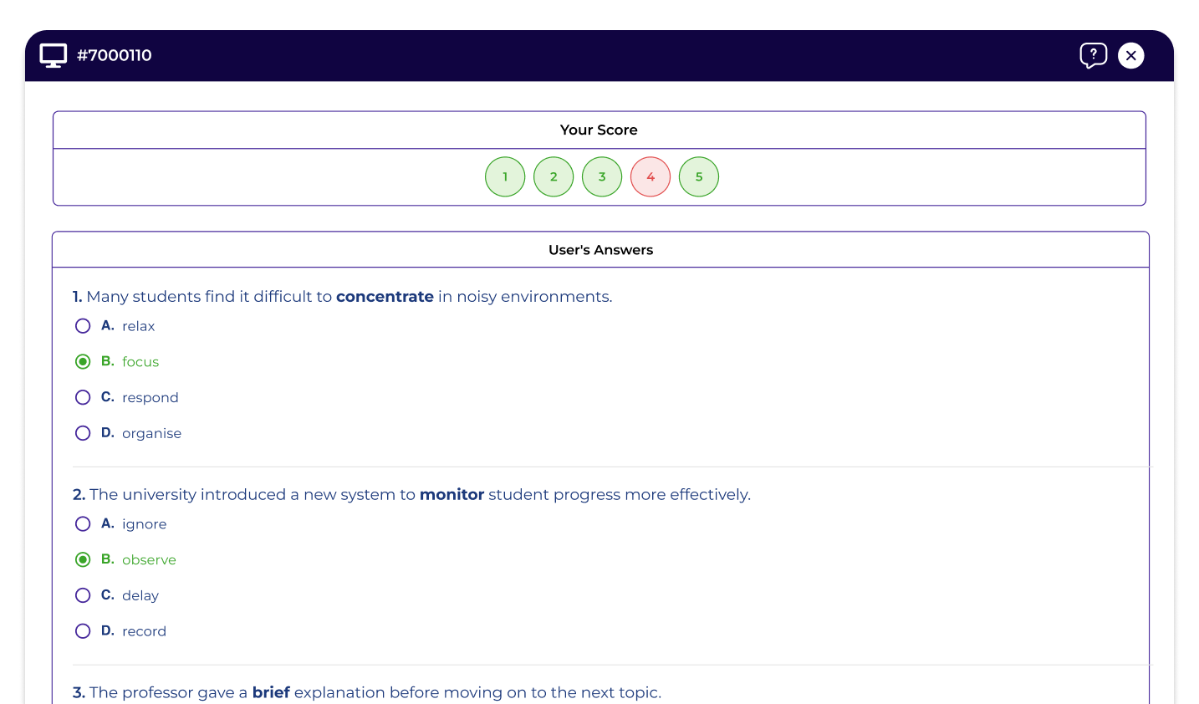The width and height of the screenshot is (1199, 704).
Task: Select radio option C. respond
Action: point(83,397)
